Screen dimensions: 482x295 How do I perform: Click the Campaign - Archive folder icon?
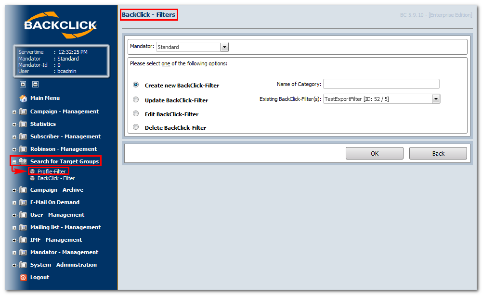(23, 190)
